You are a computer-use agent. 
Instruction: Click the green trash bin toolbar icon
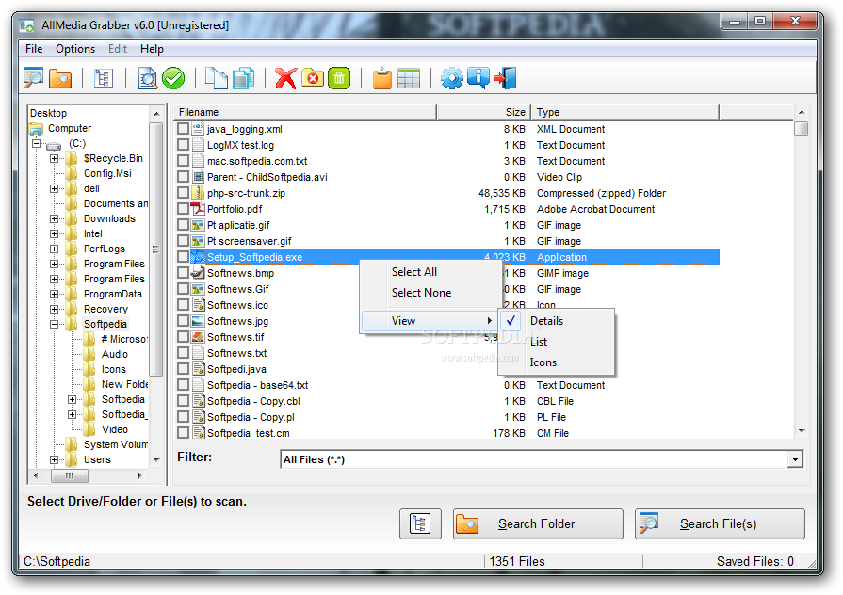(x=339, y=78)
